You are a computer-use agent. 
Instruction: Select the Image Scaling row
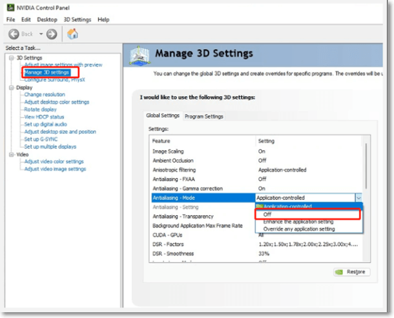point(256,152)
